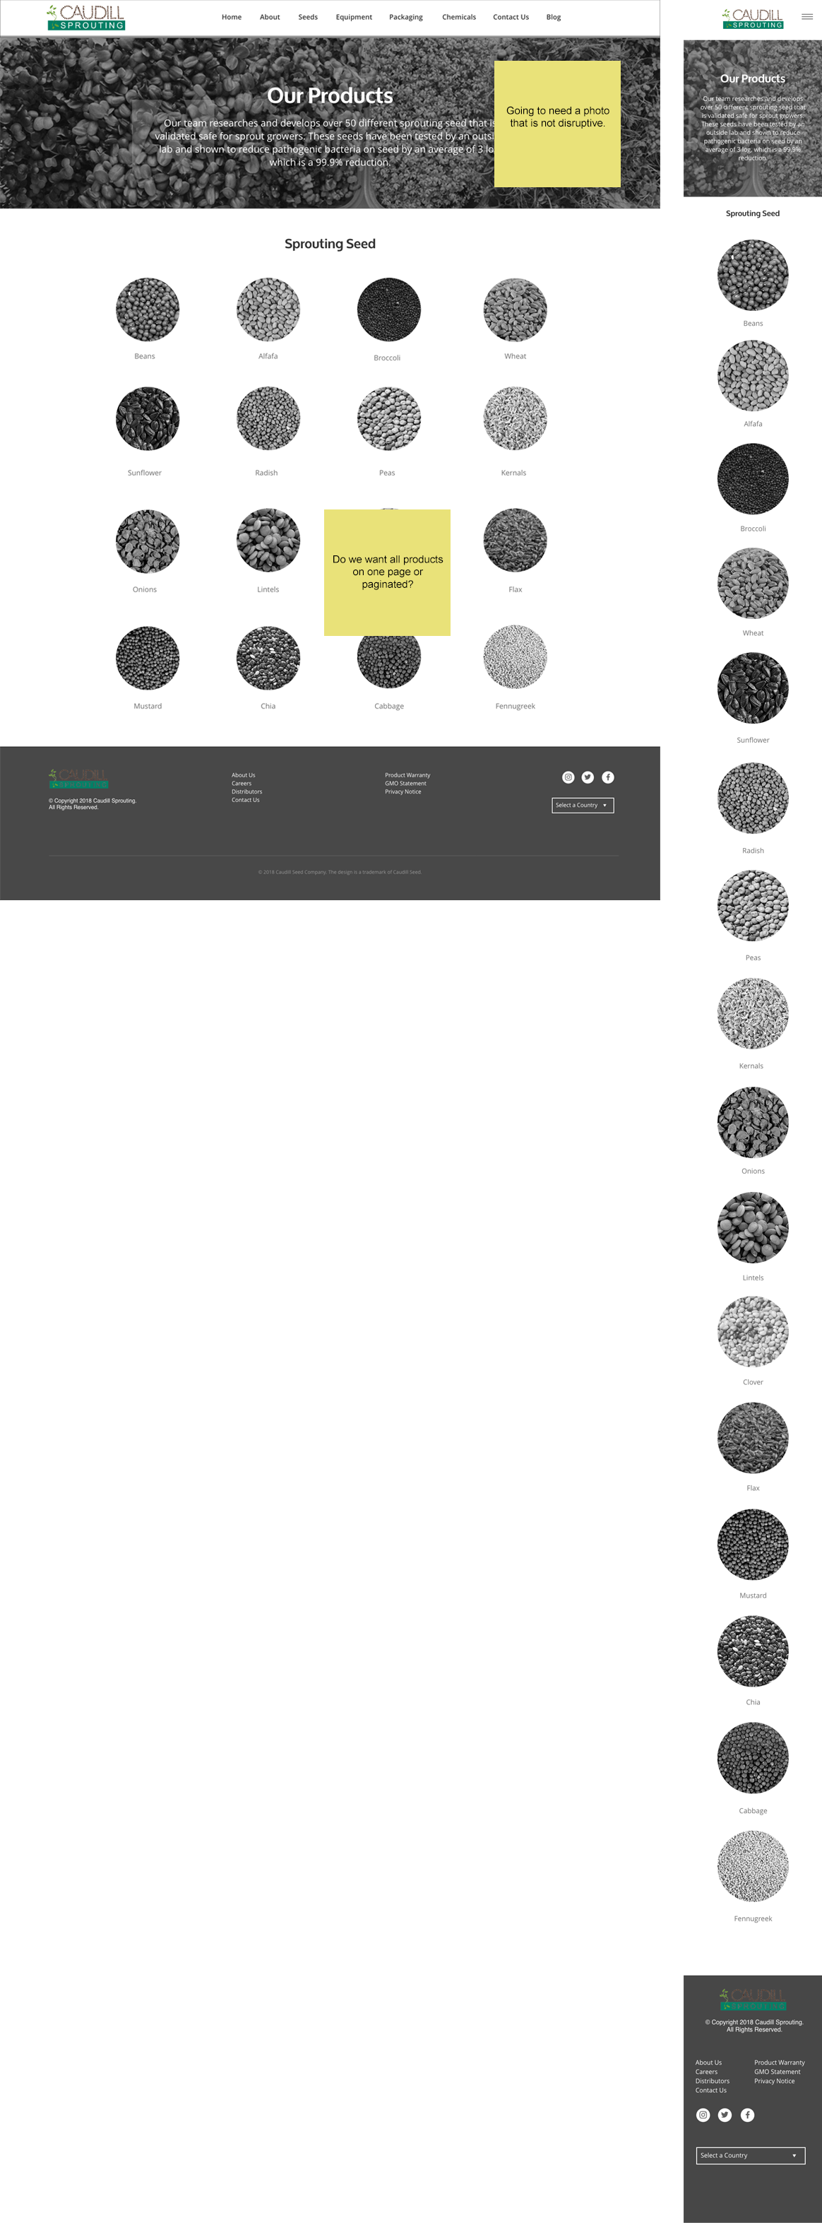
Task: Click the desktop footer Instagram icon
Action: click(x=568, y=777)
